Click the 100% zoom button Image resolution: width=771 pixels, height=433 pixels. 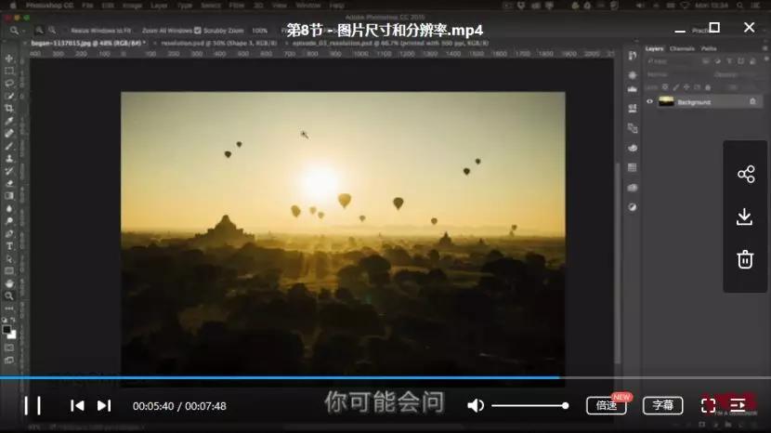point(259,31)
